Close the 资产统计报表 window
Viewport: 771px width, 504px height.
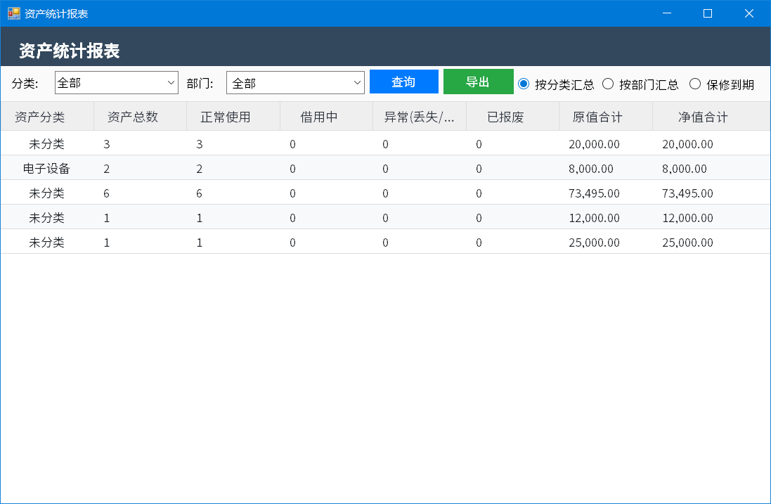[x=749, y=13]
